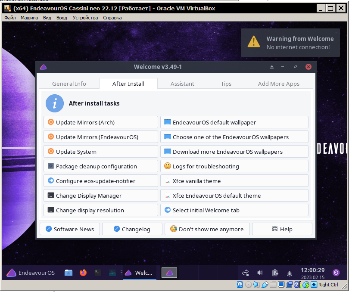The image size is (349, 292).
Task: Open the Tips tab
Action: coord(226,84)
